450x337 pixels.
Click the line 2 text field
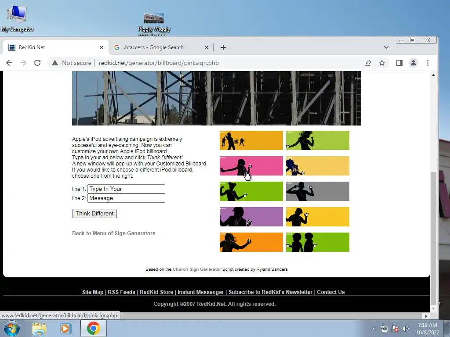coord(126,198)
